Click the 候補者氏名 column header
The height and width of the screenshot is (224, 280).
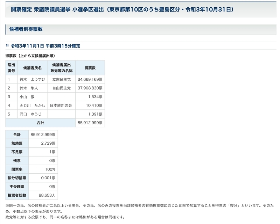tap(33, 68)
